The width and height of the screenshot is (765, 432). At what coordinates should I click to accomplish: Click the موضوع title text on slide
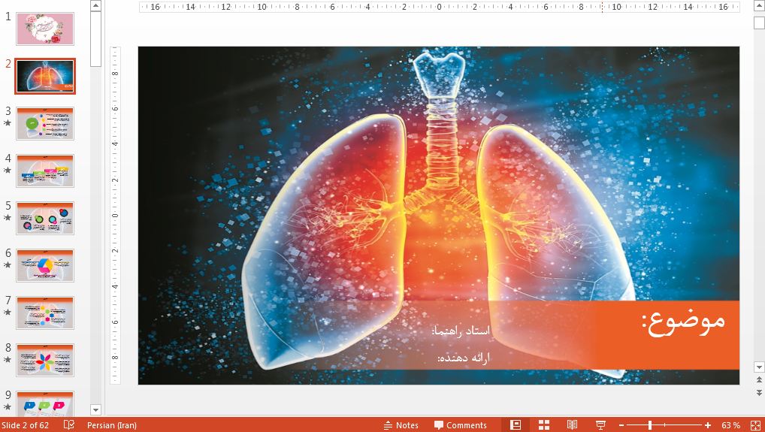click(683, 322)
